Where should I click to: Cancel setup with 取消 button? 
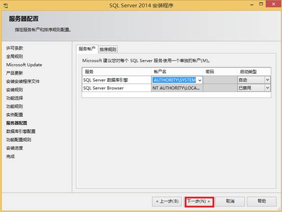point(230,202)
